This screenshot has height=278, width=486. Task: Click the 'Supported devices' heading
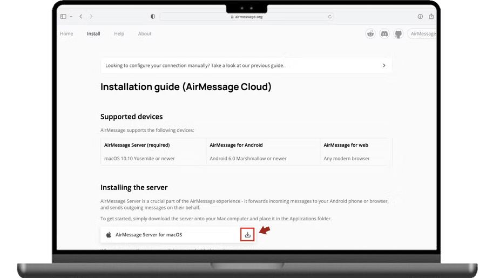click(x=131, y=117)
